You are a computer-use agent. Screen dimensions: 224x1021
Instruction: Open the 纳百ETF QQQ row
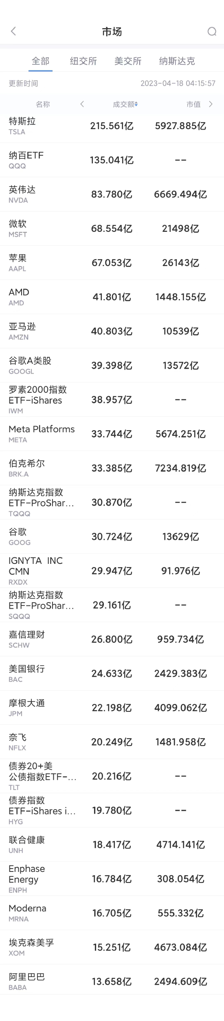click(112, 160)
